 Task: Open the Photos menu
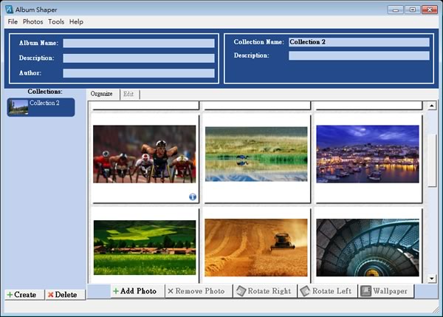pyautogui.click(x=33, y=21)
